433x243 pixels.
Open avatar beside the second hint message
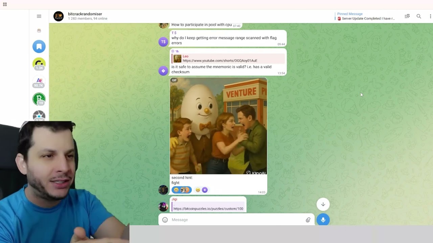click(x=163, y=190)
